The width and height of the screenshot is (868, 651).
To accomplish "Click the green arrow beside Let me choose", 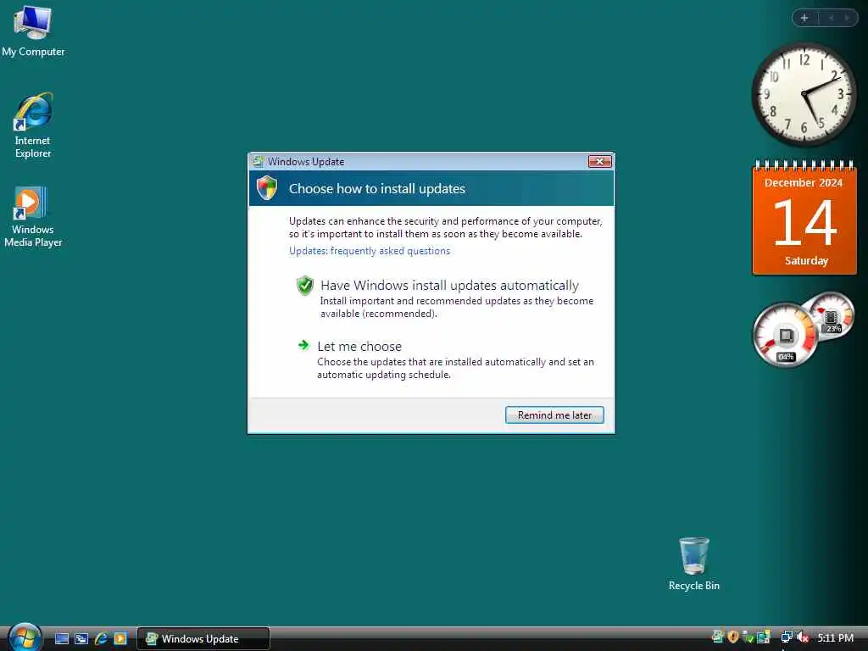I will coord(303,346).
